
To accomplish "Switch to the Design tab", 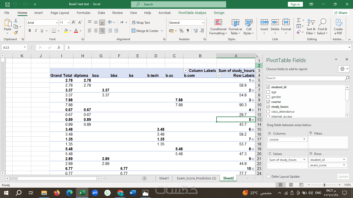I will point(219,13).
